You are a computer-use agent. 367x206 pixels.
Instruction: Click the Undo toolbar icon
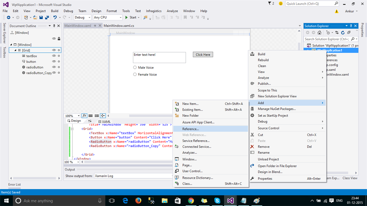(55, 17)
